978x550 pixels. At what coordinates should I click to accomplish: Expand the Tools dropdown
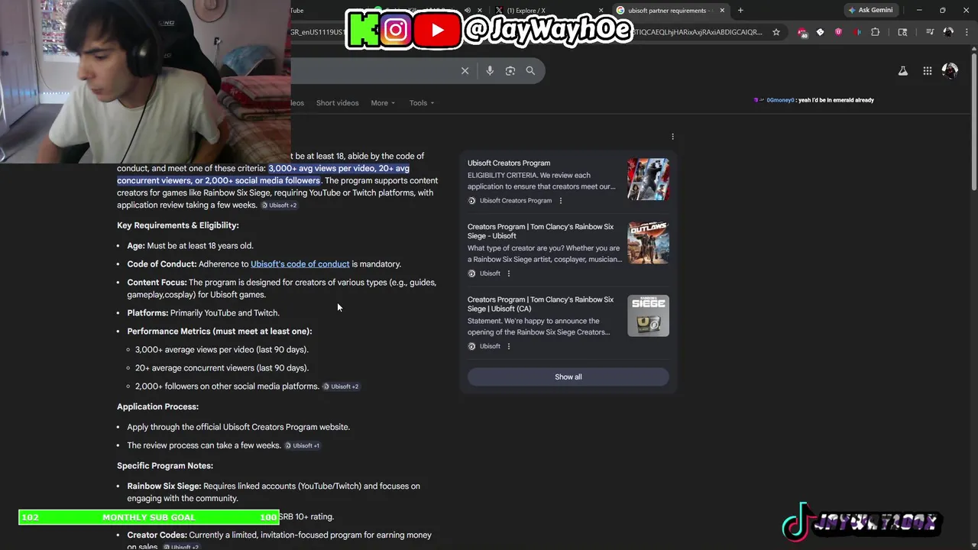coord(422,103)
